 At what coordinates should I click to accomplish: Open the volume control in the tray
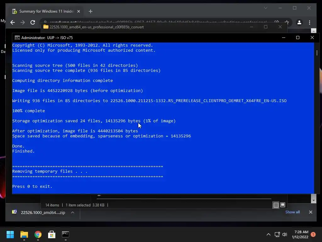click(285, 234)
